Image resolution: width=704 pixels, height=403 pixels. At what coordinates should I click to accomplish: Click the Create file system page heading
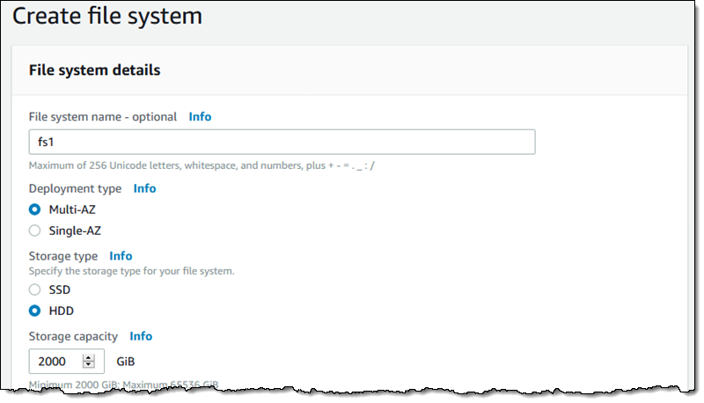106,16
